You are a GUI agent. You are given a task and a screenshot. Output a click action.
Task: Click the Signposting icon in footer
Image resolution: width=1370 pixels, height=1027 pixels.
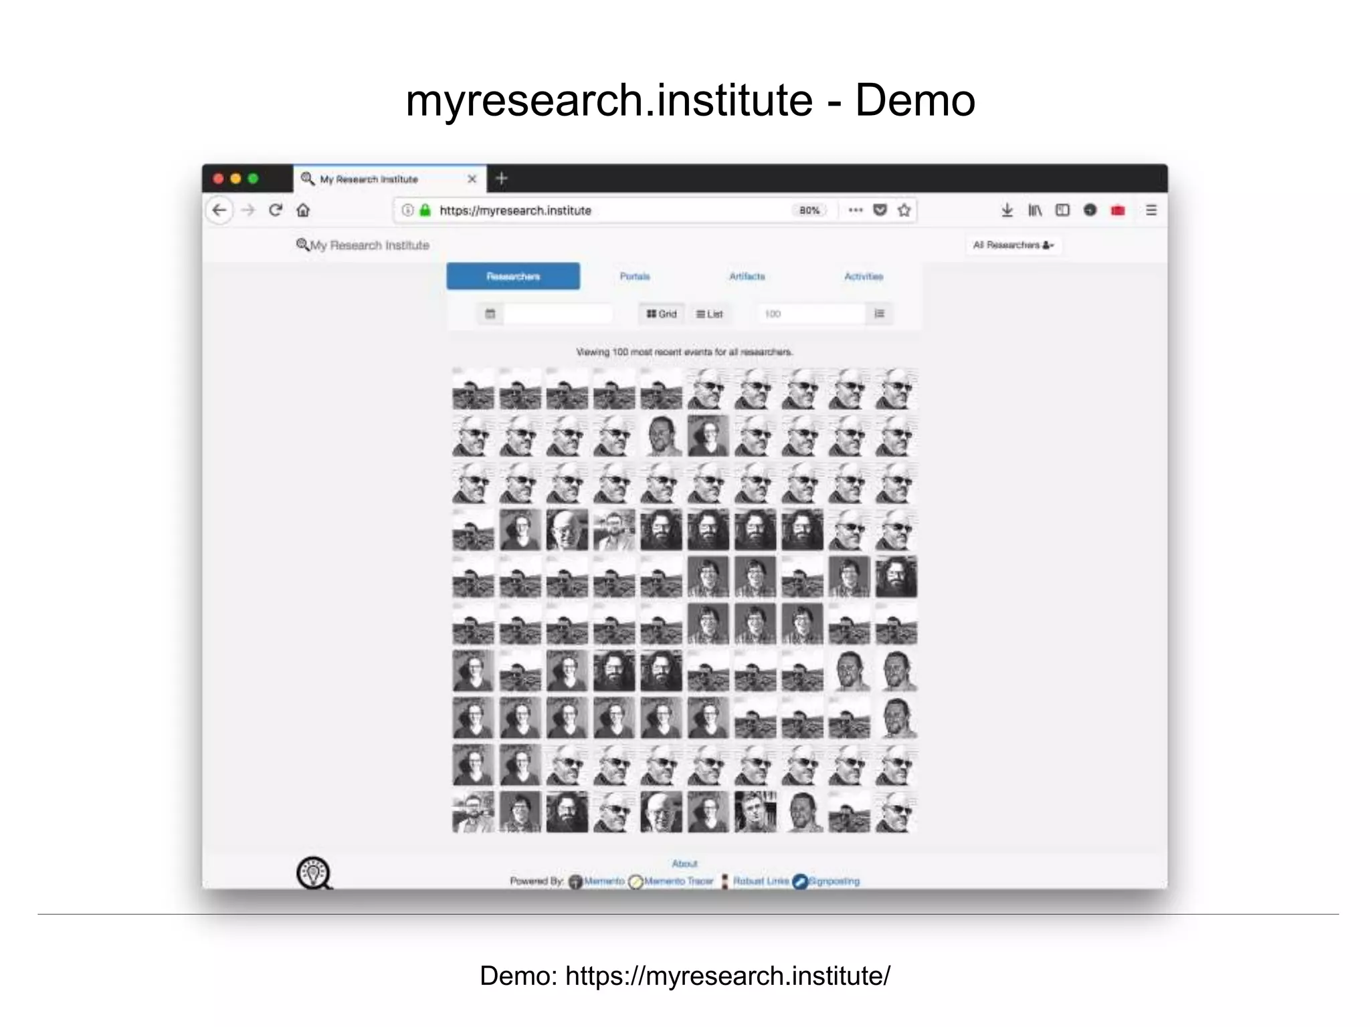click(x=800, y=882)
